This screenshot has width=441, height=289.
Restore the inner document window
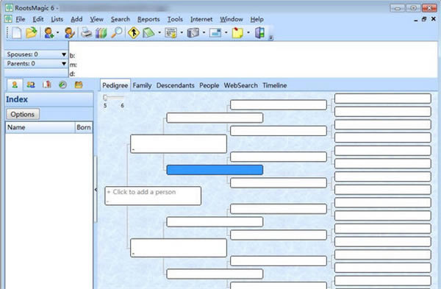tap(424, 19)
